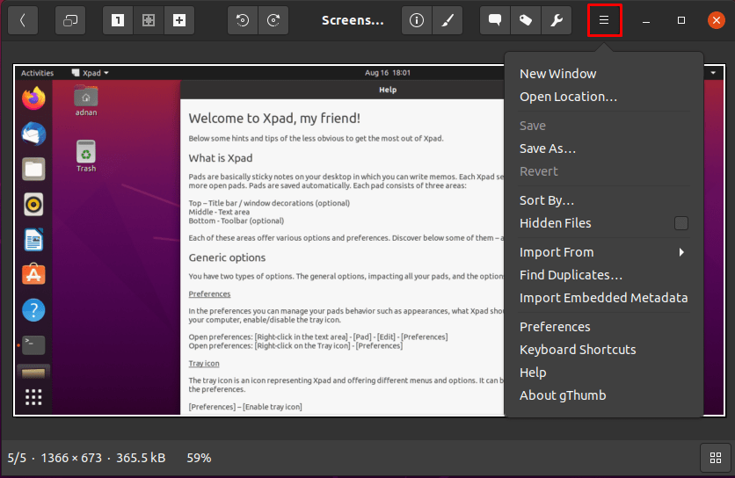Click the zoom in plus icon

click(179, 20)
